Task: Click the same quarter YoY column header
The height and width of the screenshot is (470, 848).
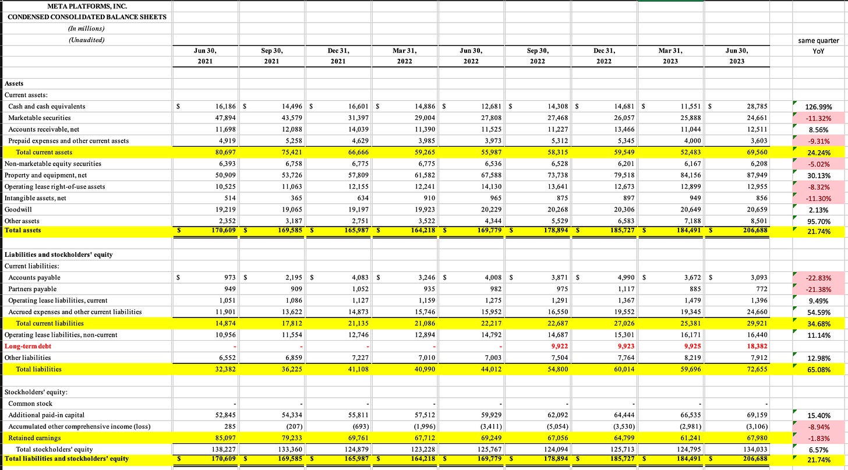Action: (x=819, y=45)
